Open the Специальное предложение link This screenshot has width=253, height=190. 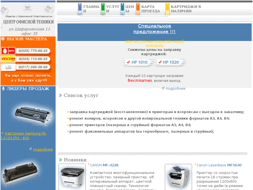(x=155, y=29)
